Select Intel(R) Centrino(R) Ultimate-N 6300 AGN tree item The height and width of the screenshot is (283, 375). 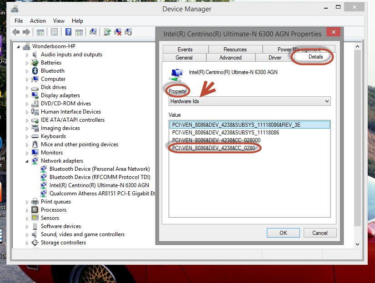click(x=99, y=185)
